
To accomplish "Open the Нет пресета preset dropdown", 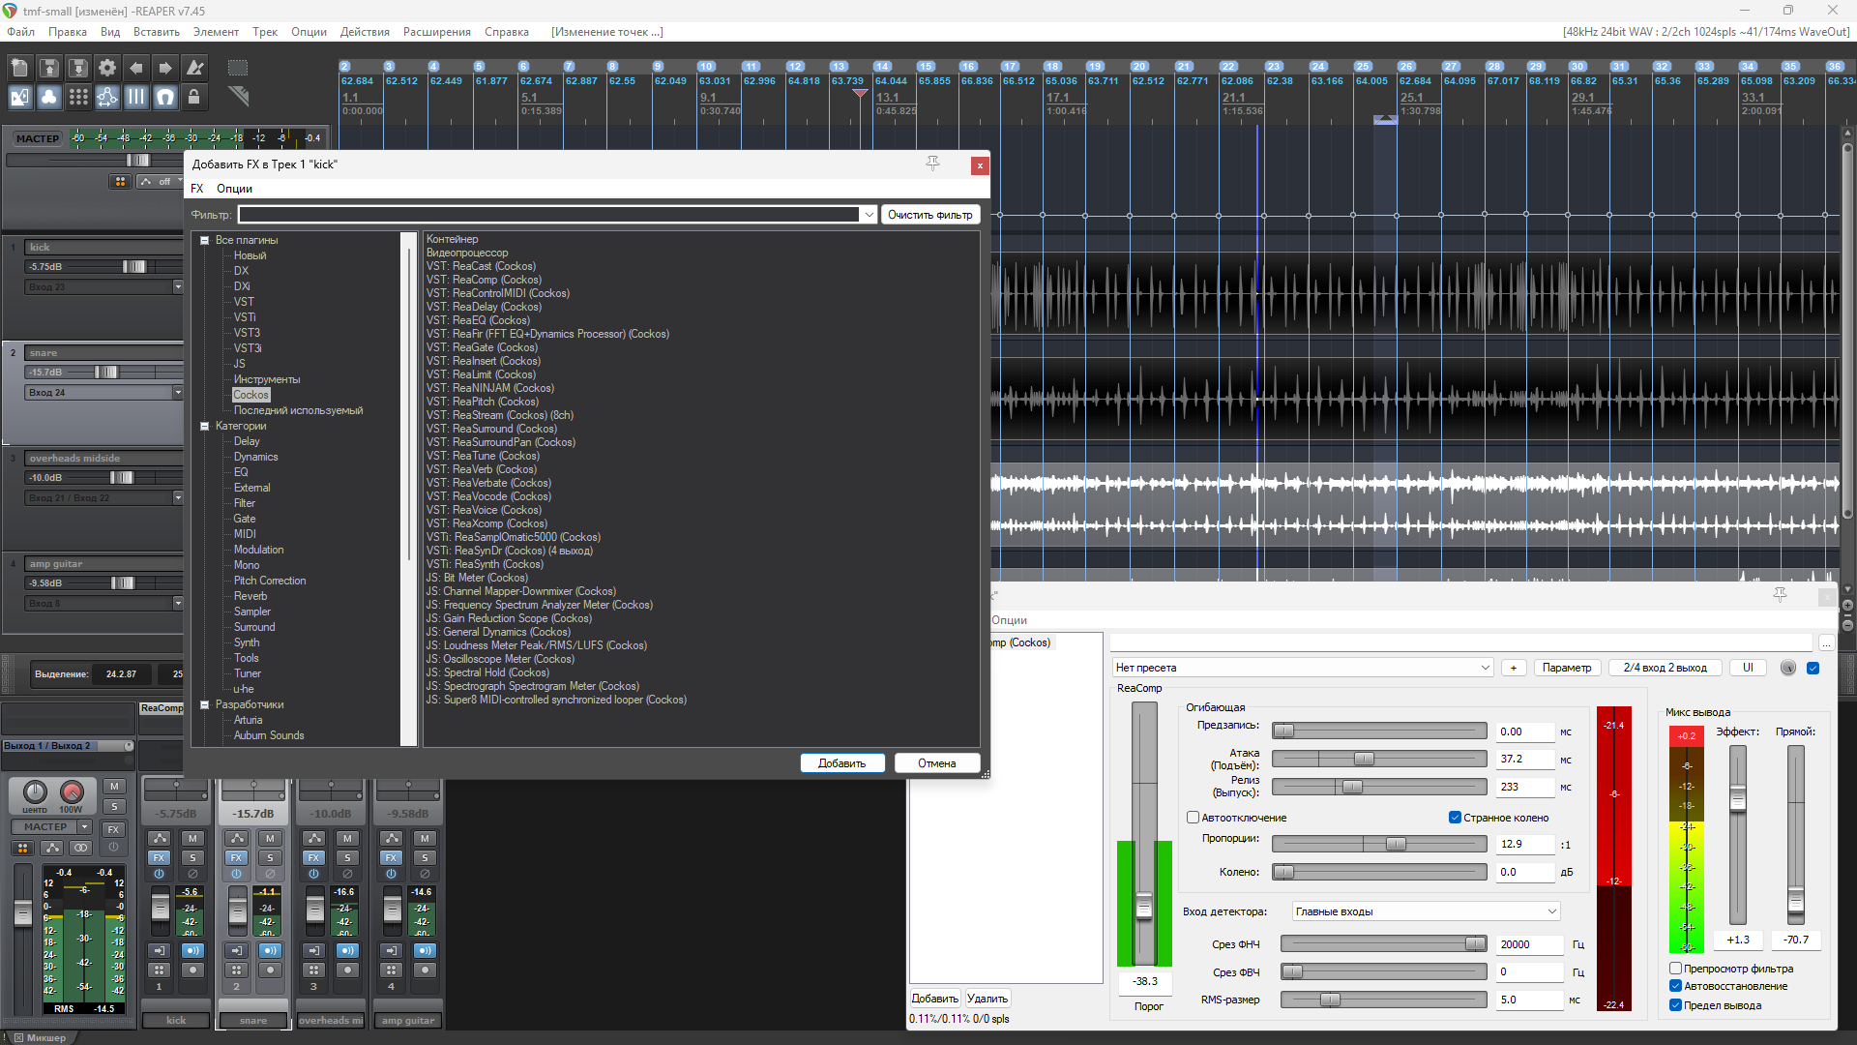I will [1303, 668].
